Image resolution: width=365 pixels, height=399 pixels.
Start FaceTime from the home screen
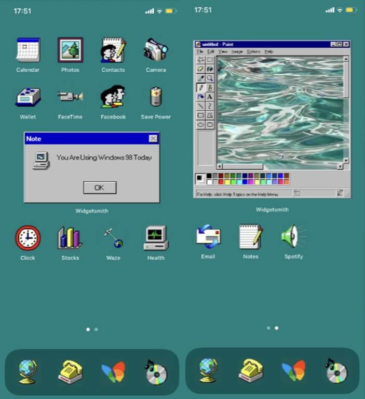click(70, 97)
